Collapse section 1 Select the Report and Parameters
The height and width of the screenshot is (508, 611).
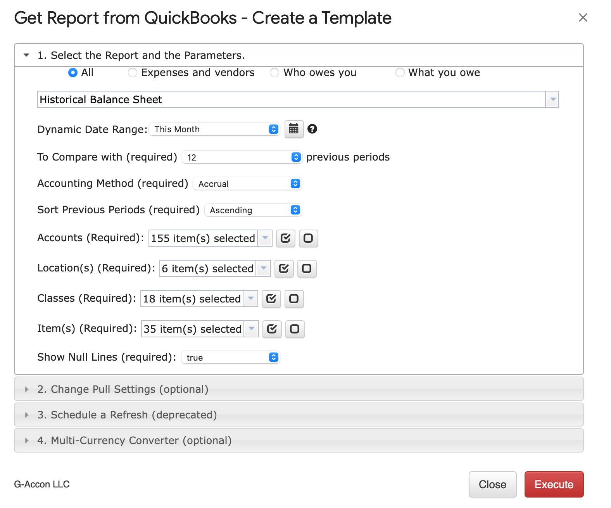(x=299, y=55)
